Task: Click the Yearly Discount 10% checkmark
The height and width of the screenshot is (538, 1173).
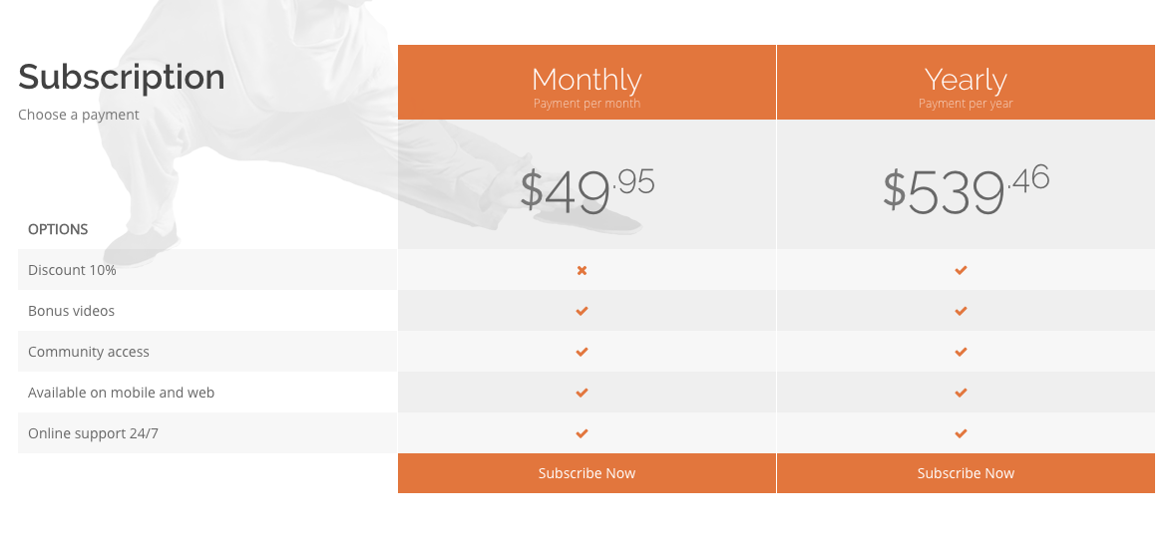Action: pos(962,271)
